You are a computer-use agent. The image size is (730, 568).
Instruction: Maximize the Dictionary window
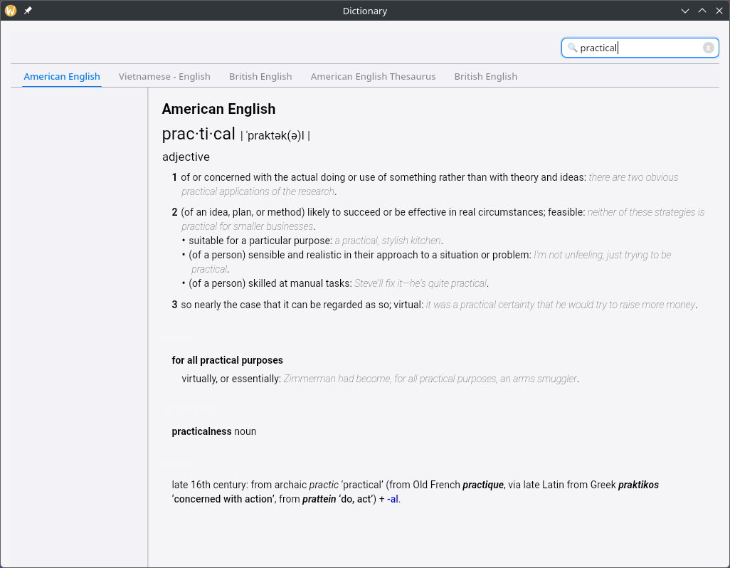702,11
